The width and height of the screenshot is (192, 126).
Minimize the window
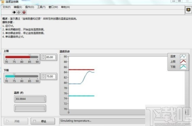pos(174,1)
